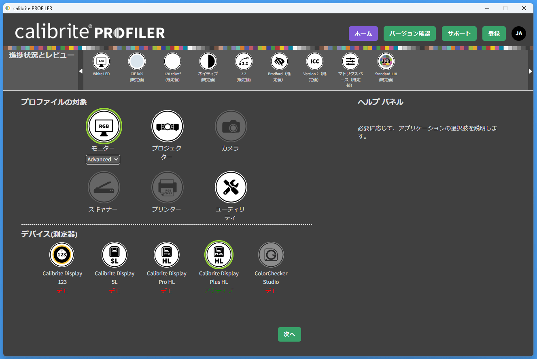Select the プロジェクター profile target icon
The width and height of the screenshot is (537, 359).
pos(167,127)
